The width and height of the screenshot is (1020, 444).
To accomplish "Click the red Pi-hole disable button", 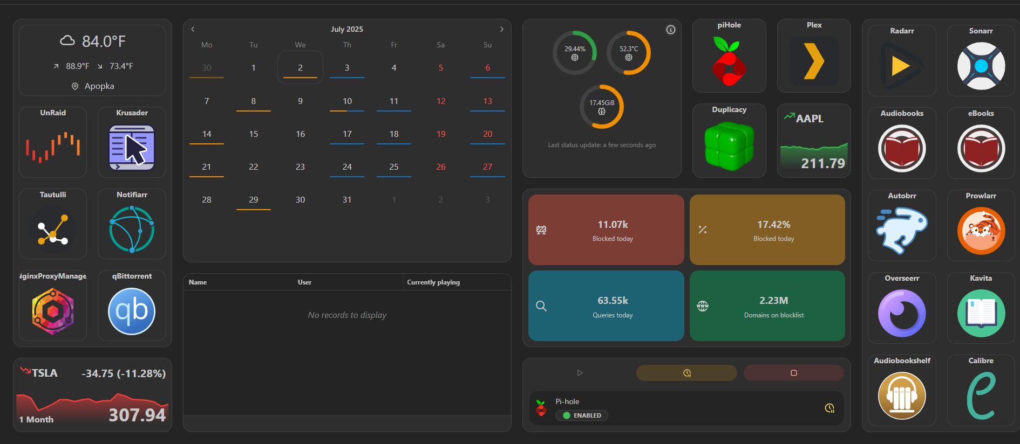I will tap(794, 373).
